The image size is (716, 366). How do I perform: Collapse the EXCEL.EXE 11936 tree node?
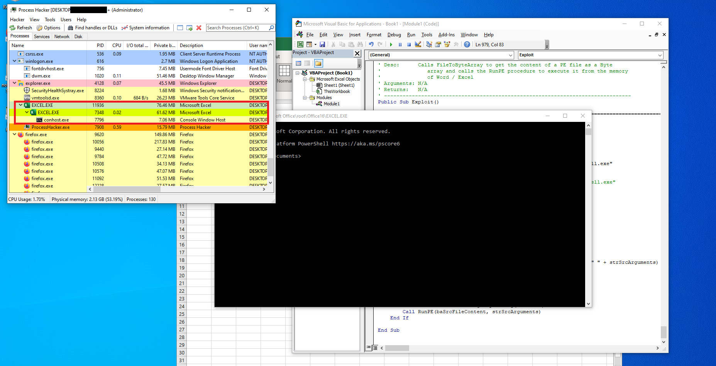21,105
